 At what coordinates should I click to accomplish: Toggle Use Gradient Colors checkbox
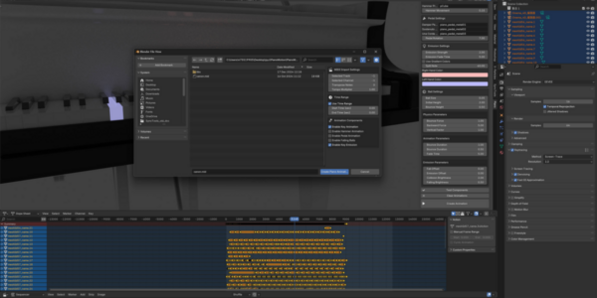(x=424, y=61)
